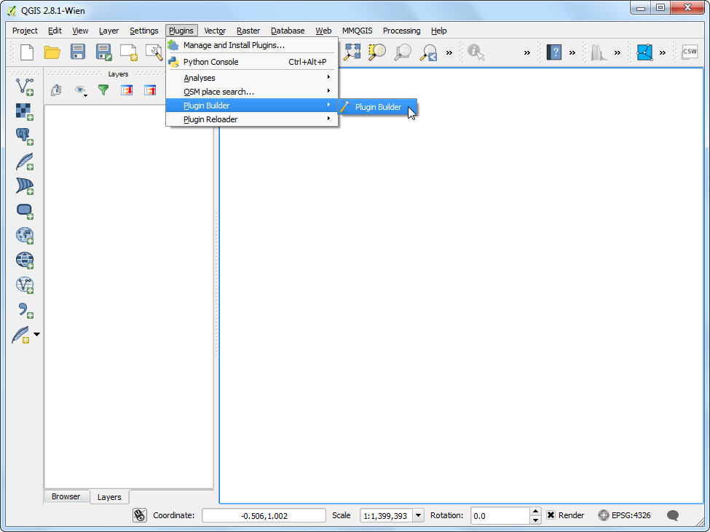710x532 pixels.
Task: Save the project with the floppy disk icon
Action: tap(78, 52)
